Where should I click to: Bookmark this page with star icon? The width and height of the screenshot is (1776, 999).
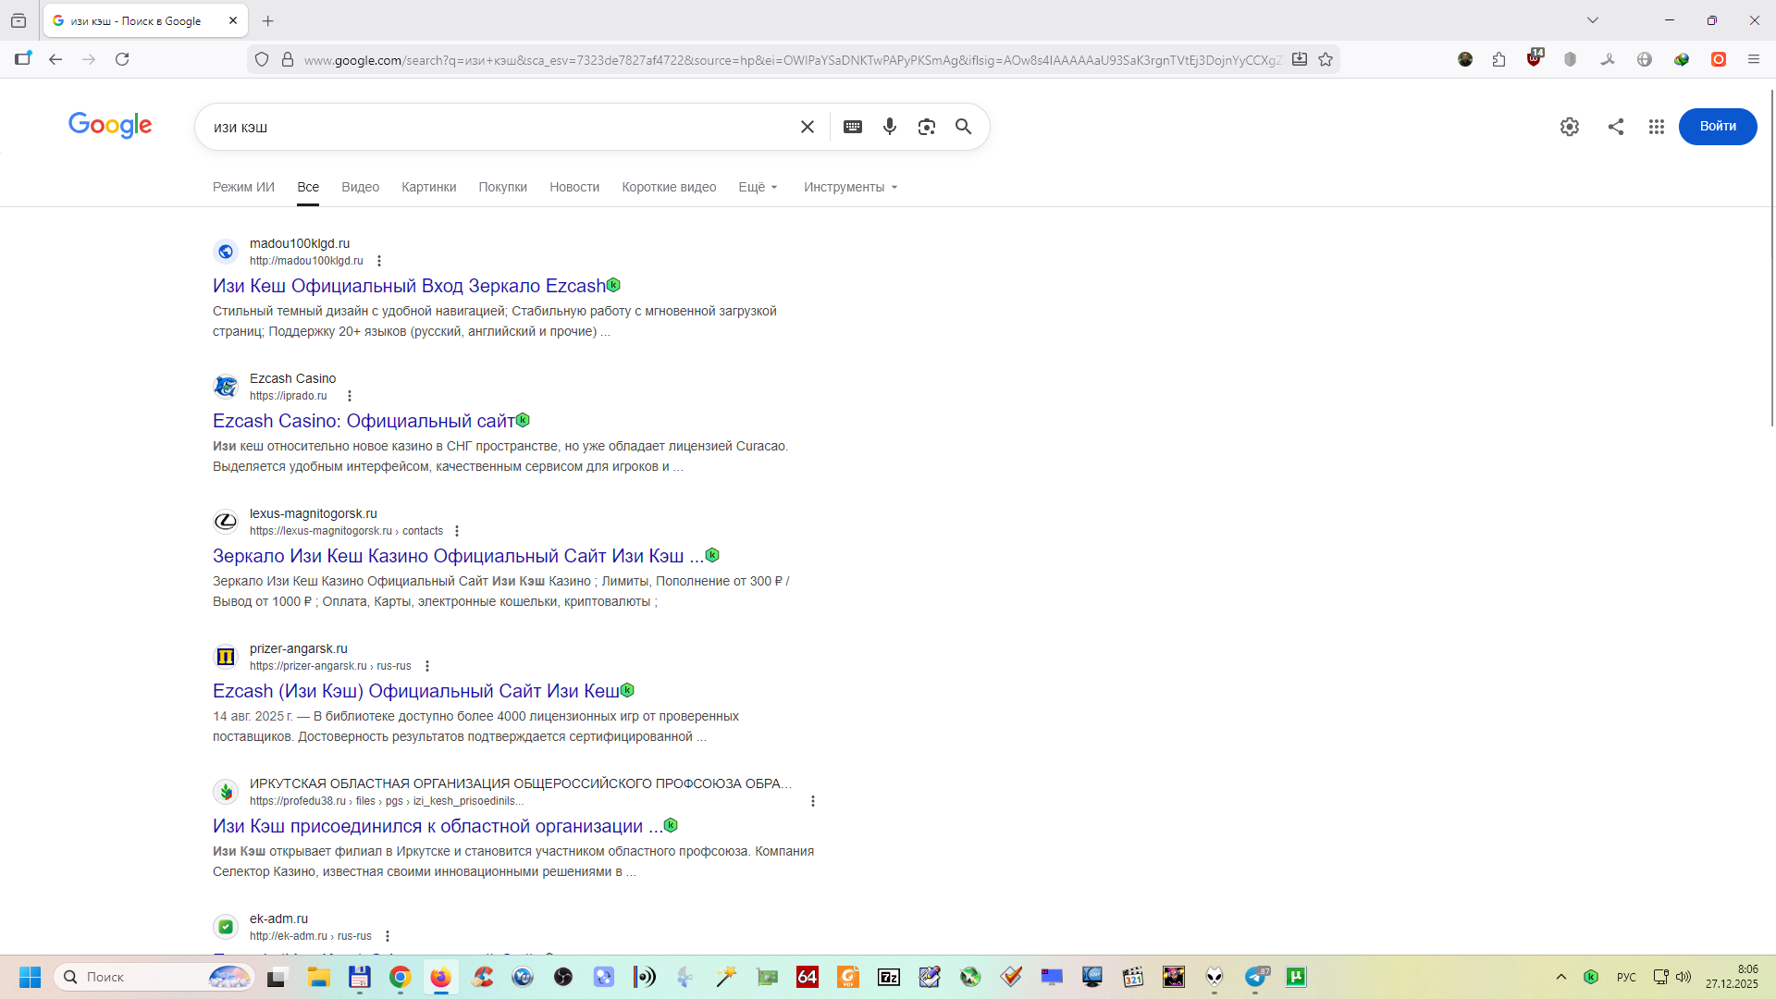click(x=1326, y=59)
